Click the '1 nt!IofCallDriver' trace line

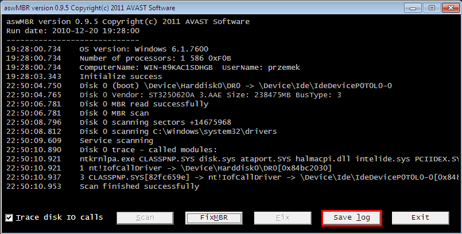pyautogui.click(x=169, y=168)
